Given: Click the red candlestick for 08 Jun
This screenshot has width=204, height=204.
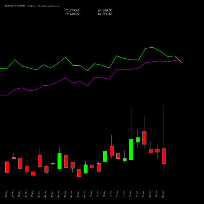Looking at the screenshot, I should point(79,173).
